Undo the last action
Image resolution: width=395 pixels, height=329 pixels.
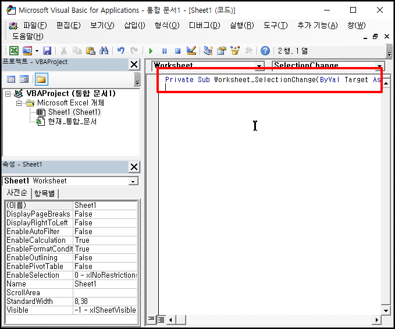pos(120,51)
